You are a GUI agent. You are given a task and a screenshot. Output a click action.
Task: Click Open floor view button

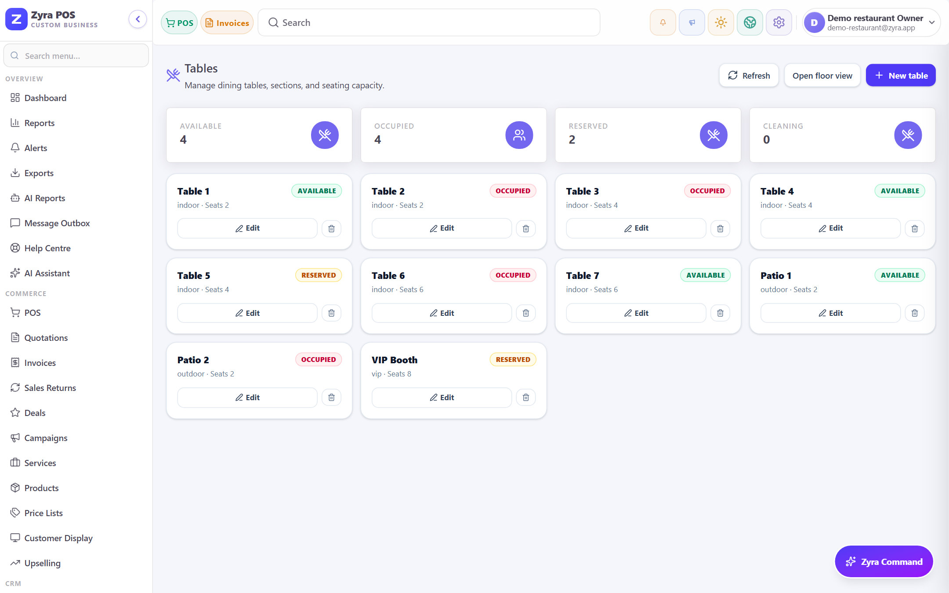point(822,76)
